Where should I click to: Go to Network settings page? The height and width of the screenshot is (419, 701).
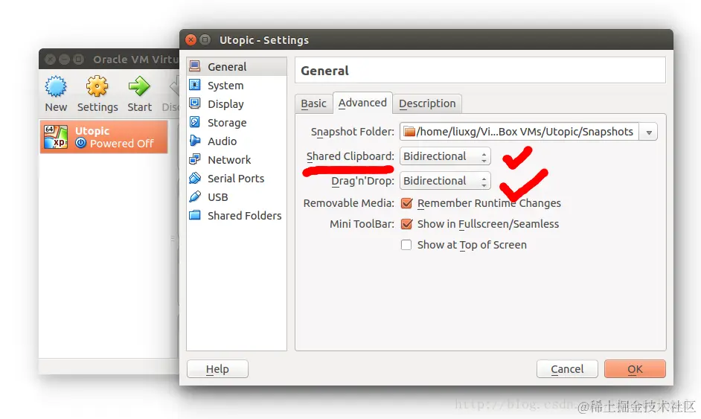pos(237,160)
